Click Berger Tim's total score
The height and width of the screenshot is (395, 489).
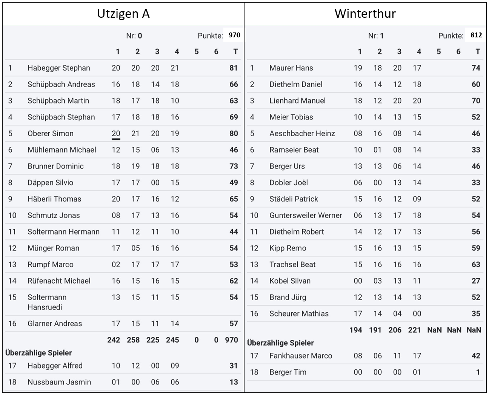click(x=477, y=372)
